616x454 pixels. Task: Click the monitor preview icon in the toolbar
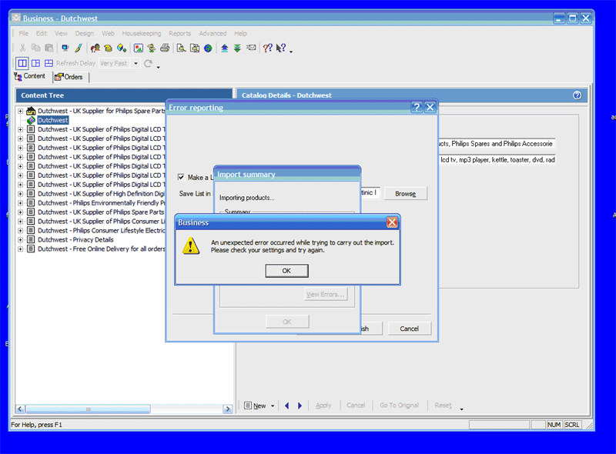click(x=65, y=48)
